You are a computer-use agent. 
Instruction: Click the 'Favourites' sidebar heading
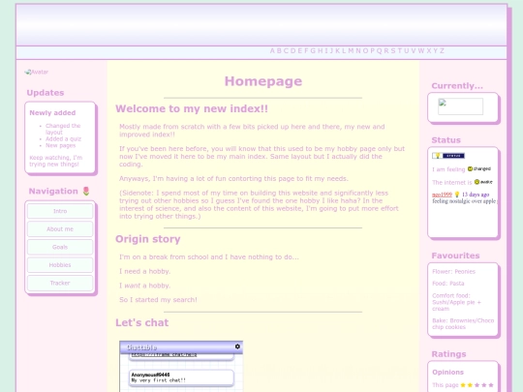[455, 256]
